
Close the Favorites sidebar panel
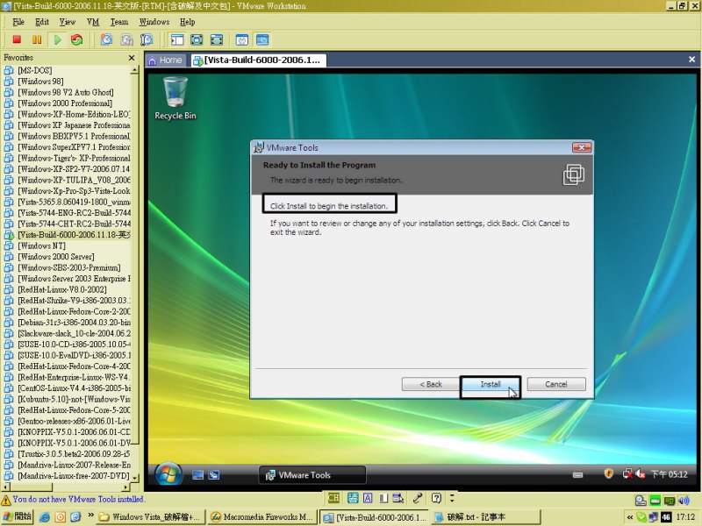(131, 58)
